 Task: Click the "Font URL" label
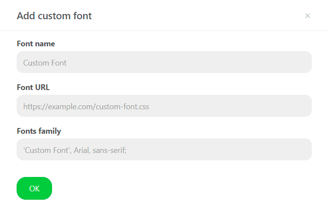click(33, 87)
